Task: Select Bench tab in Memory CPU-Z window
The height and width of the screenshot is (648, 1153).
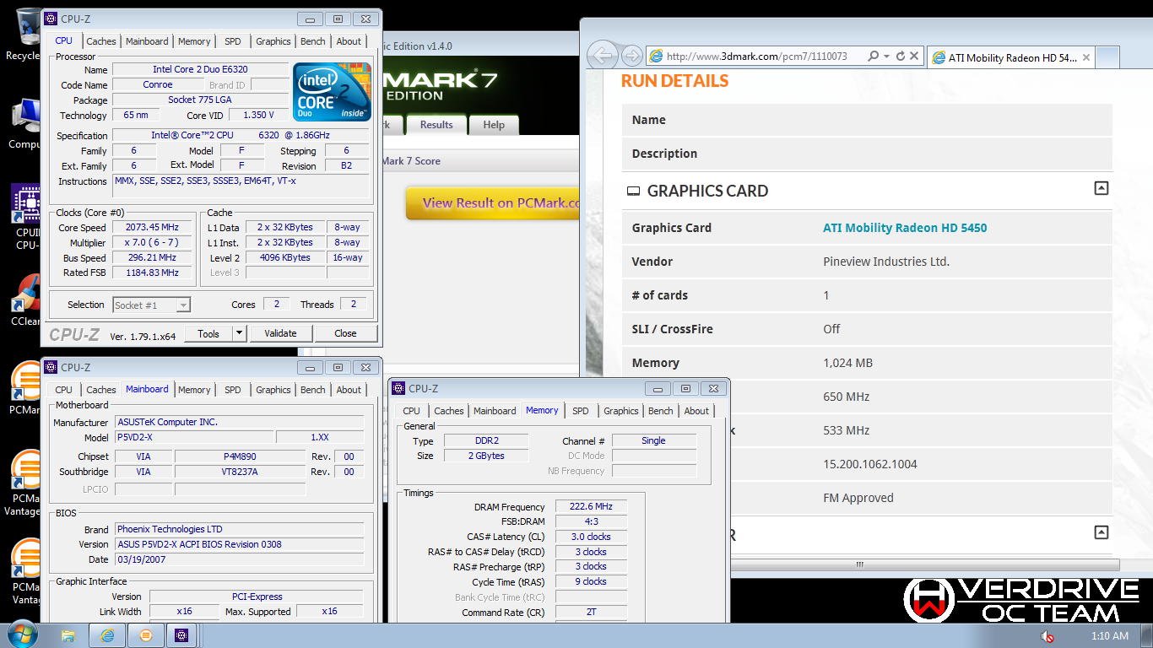Action: (661, 411)
